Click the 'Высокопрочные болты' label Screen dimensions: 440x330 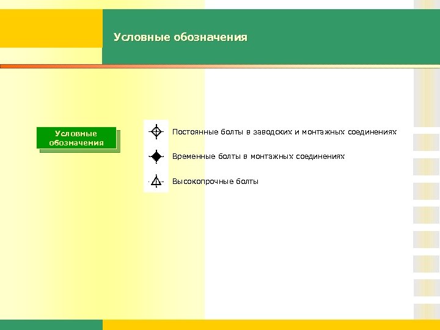point(215,182)
